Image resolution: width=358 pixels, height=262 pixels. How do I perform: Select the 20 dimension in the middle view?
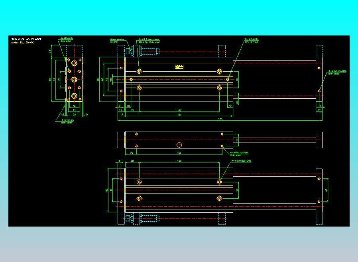click(132, 153)
